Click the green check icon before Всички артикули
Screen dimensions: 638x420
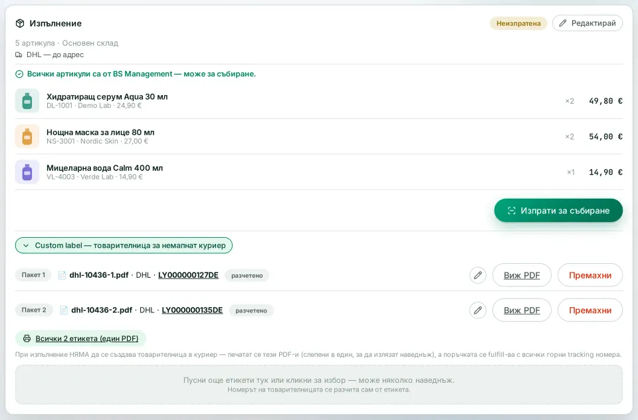tap(19, 74)
